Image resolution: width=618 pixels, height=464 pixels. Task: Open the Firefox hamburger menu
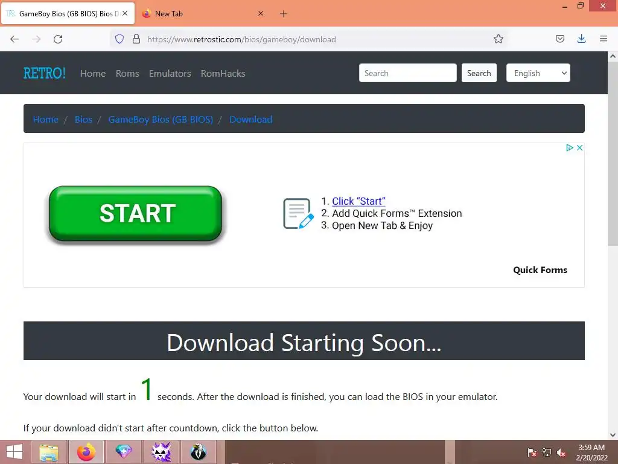pyautogui.click(x=603, y=39)
